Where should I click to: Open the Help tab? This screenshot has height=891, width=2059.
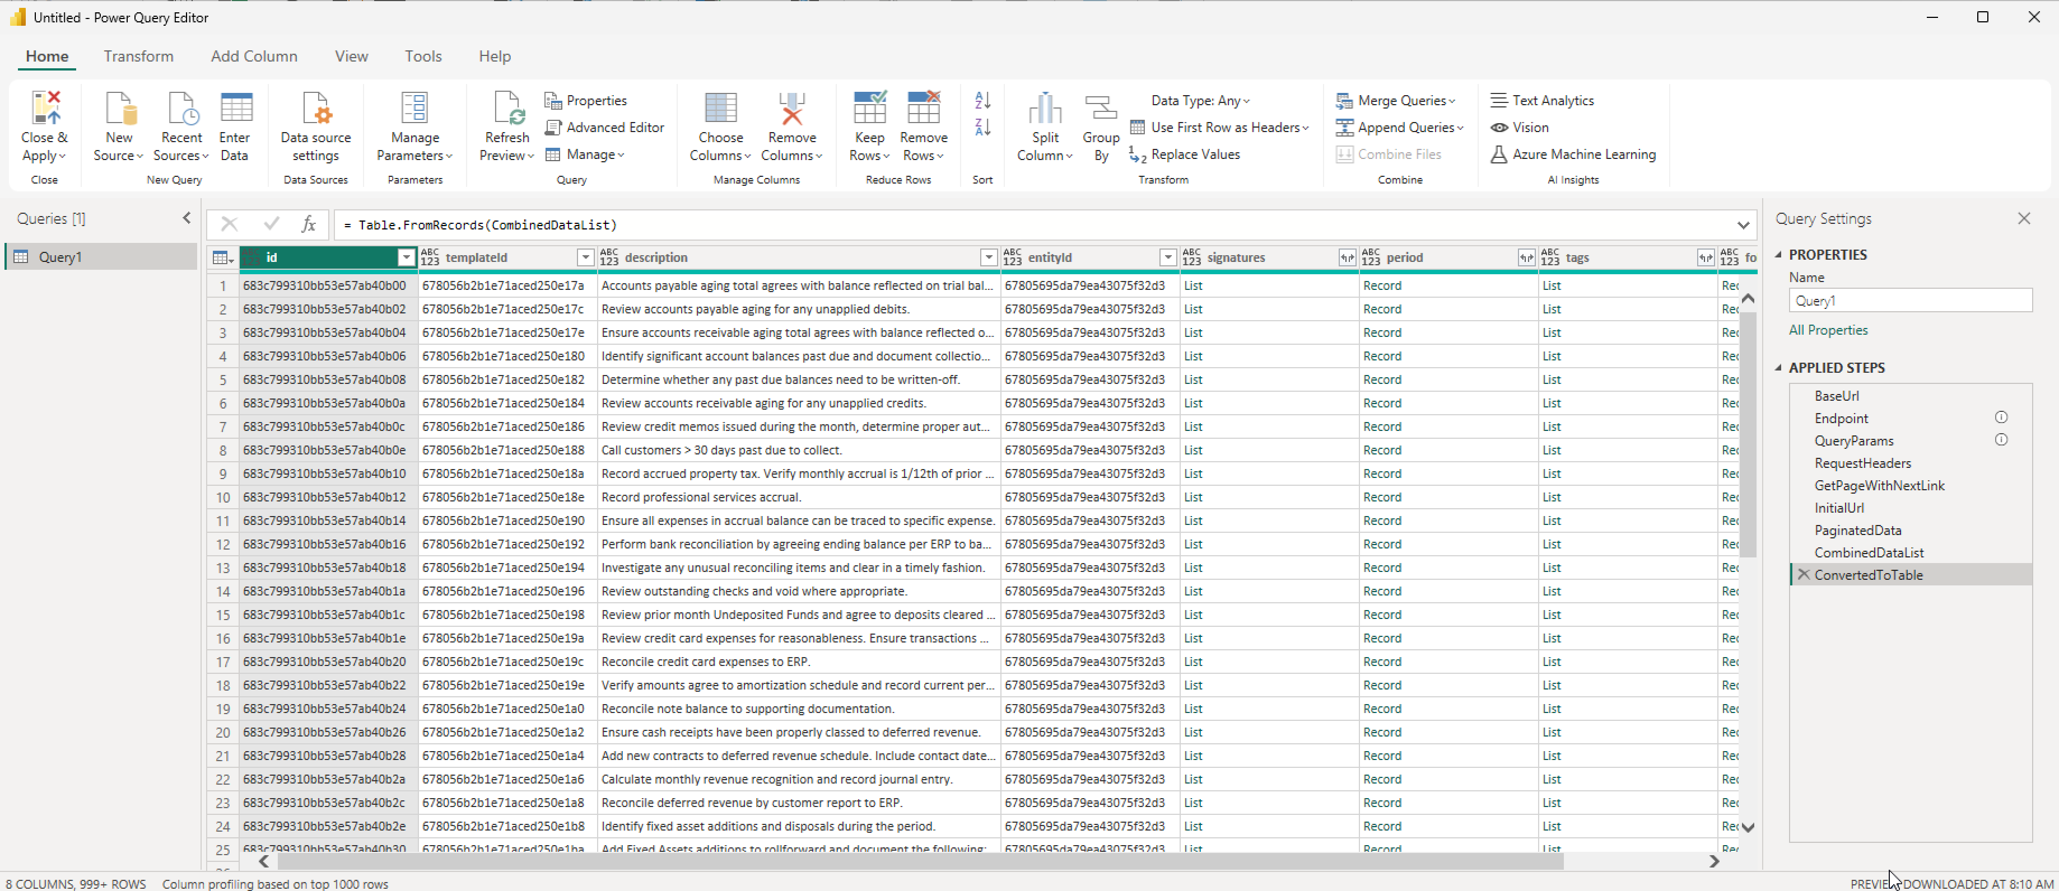pos(495,57)
